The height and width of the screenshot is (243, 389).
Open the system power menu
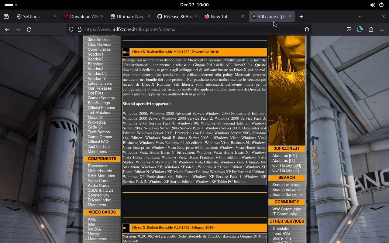point(381,5)
